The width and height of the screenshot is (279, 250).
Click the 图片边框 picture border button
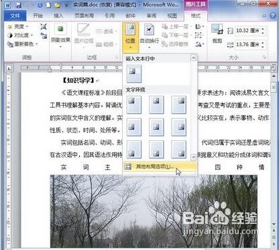pyautogui.click(x=84, y=36)
